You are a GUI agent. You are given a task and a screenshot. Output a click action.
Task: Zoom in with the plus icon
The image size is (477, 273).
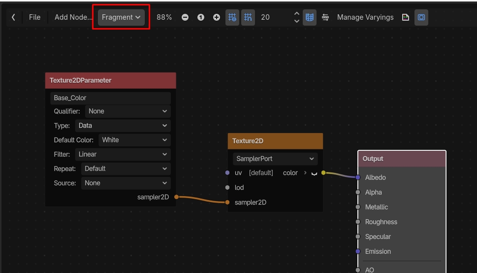(x=216, y=17)
